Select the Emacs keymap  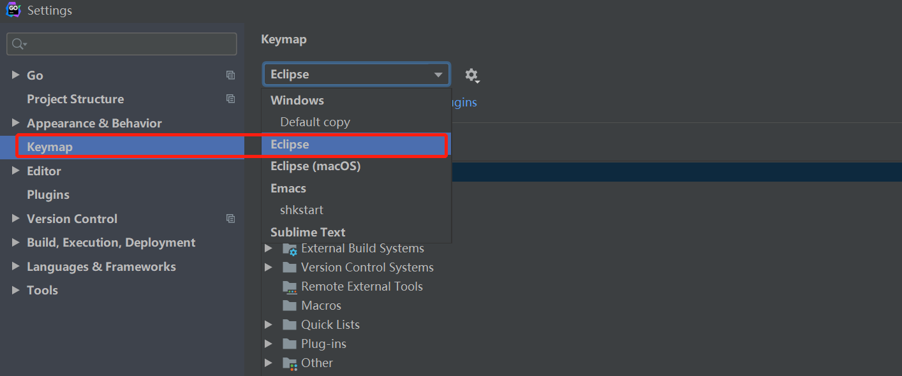[x=357, y=188]
